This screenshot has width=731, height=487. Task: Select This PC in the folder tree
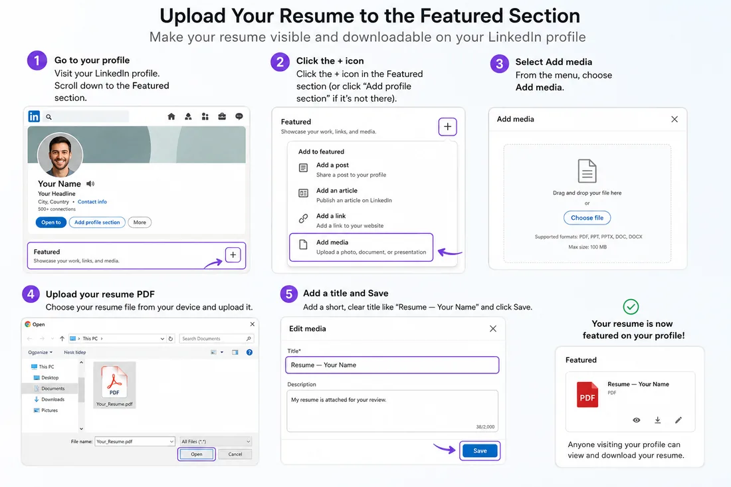coord(43,367)
